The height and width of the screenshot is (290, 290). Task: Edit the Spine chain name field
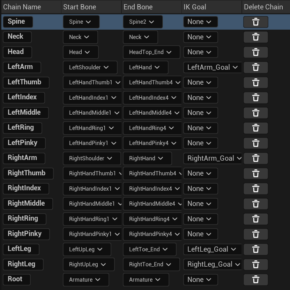18,22
